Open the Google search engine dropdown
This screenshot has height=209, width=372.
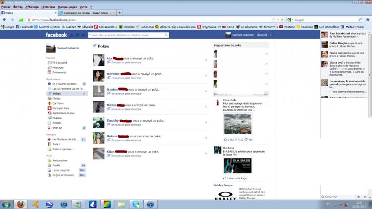[x=293, y=20]
